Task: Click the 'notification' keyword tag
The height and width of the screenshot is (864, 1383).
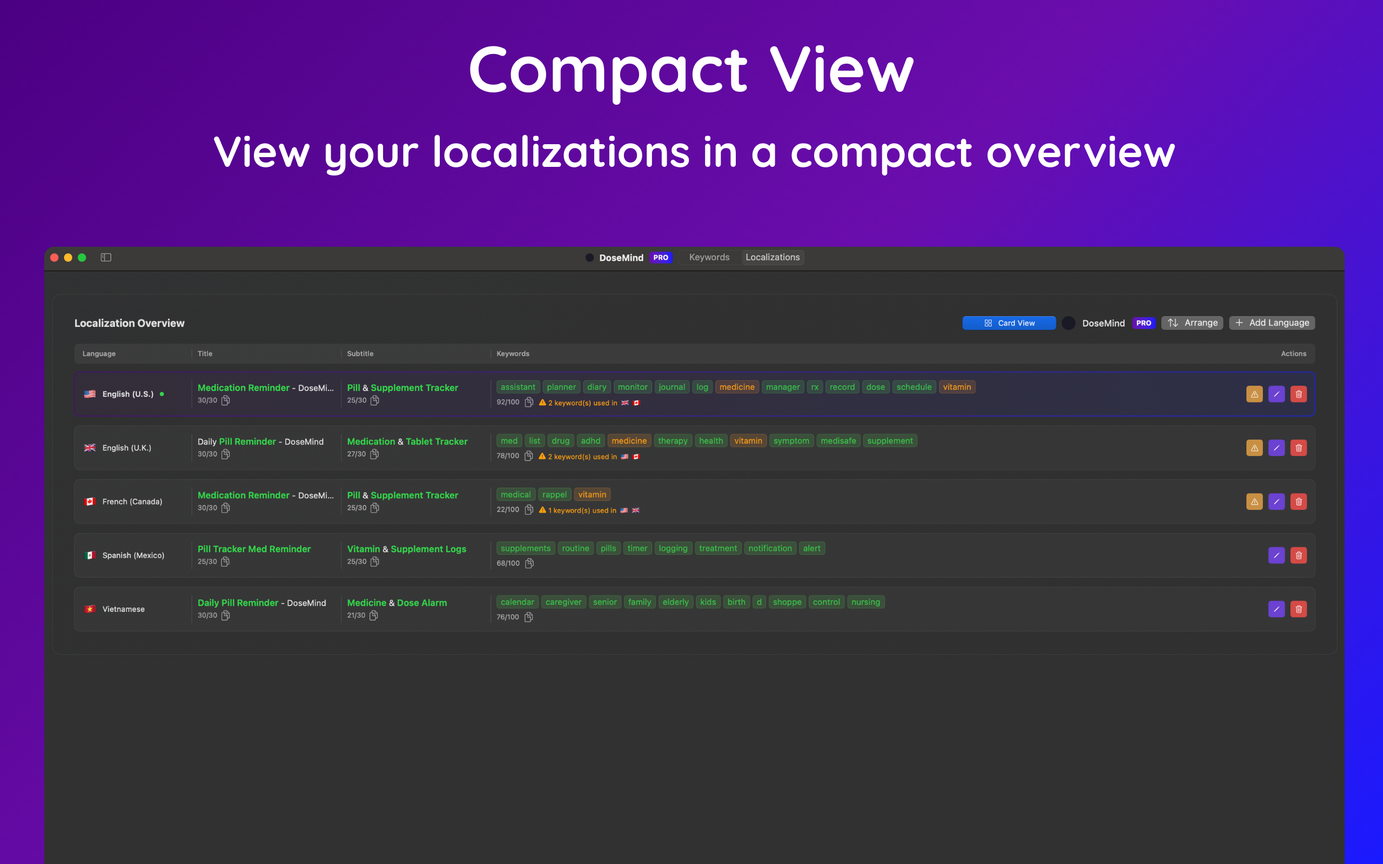Action: click(770, 548)
